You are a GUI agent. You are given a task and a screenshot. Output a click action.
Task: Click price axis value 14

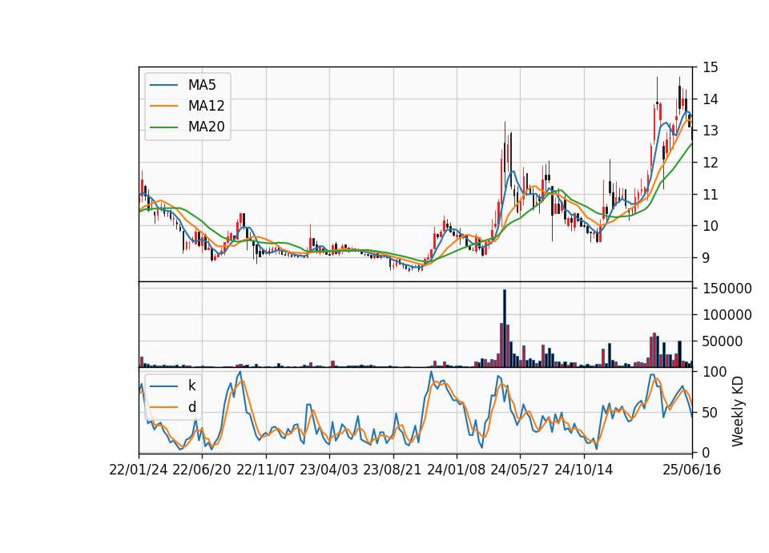coord(711,99)
